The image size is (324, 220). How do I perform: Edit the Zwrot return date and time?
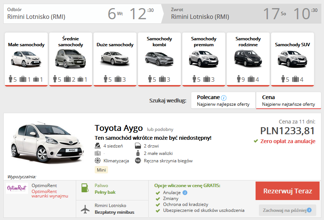(x=290, y=14)
